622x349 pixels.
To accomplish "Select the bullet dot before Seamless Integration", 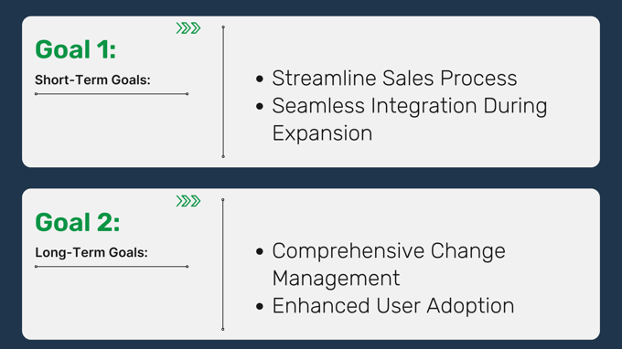I will (x=260, y=106).
